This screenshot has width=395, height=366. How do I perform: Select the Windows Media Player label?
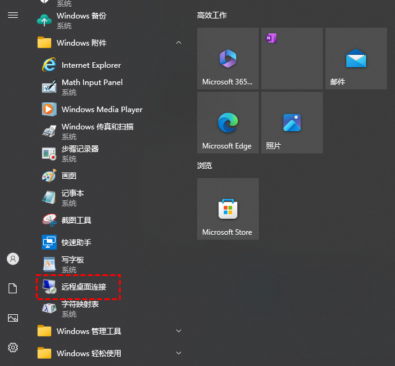coord(102,110)
